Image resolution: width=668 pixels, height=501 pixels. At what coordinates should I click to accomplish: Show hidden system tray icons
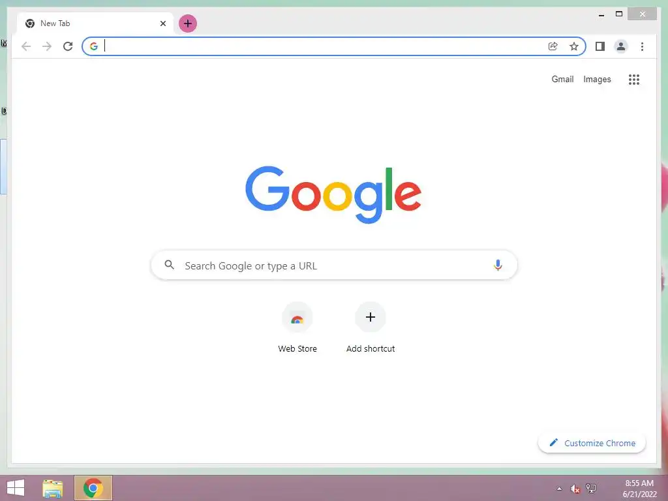[x=559, y=489]
